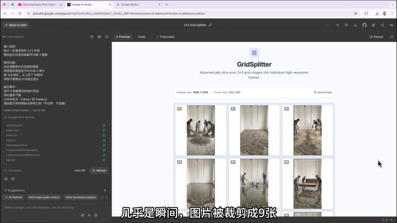Viewport: 397px width, 223px height.
Task: Click the pencil icon to rename 3×3 Grid Splitter
Action: (210, 25)
